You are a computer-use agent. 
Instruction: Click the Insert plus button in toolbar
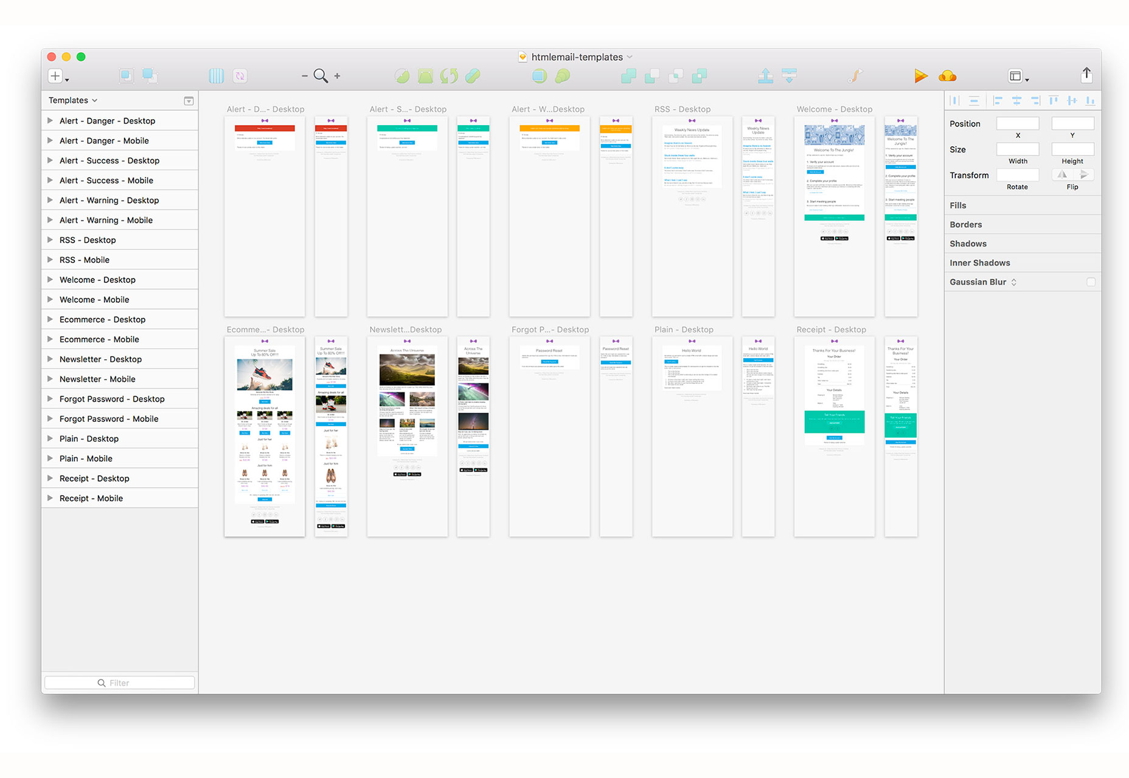click(x=55, y=76)
